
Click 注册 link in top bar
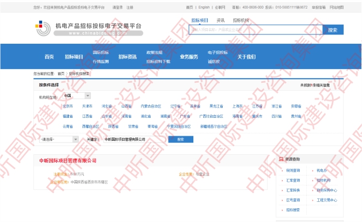pyautogui.click(x=129, y=7)
